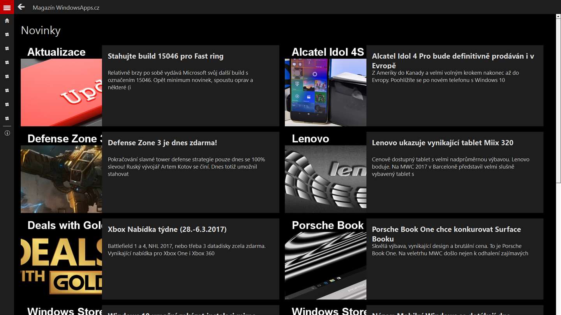The height and width of the screenshot is (315, 561).
Task: Click description 'Pokračování slavné tower defense strategie'
Action: (x=186, y=167)
